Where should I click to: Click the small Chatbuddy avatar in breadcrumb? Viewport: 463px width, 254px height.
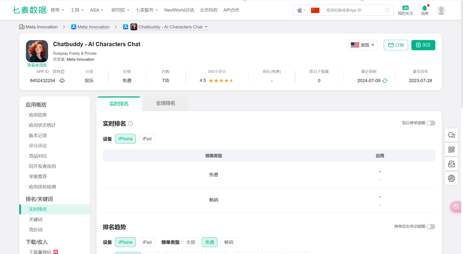click(x=134, y=27)
